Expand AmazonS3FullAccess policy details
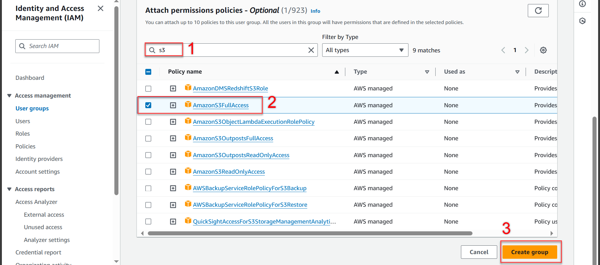This screenshot has width=600, height=265. 173,105
